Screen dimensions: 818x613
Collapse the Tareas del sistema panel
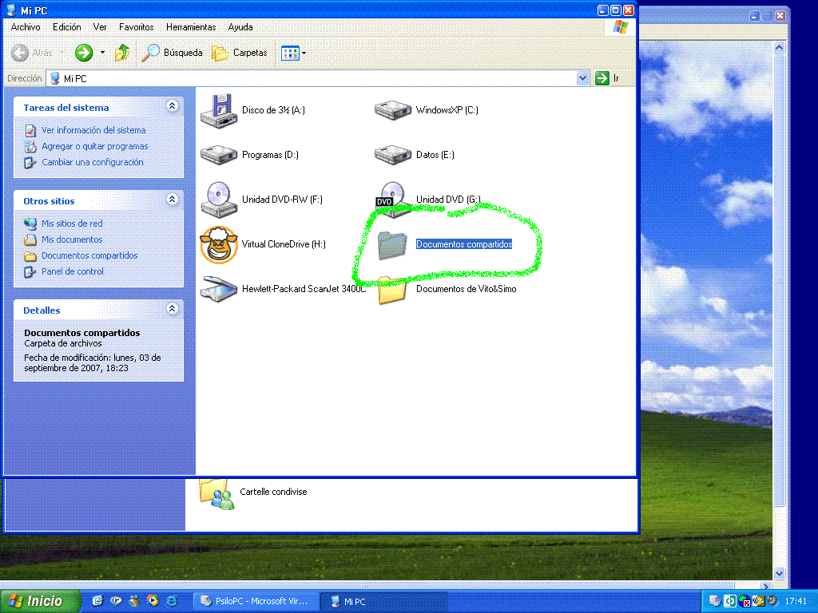172,107
